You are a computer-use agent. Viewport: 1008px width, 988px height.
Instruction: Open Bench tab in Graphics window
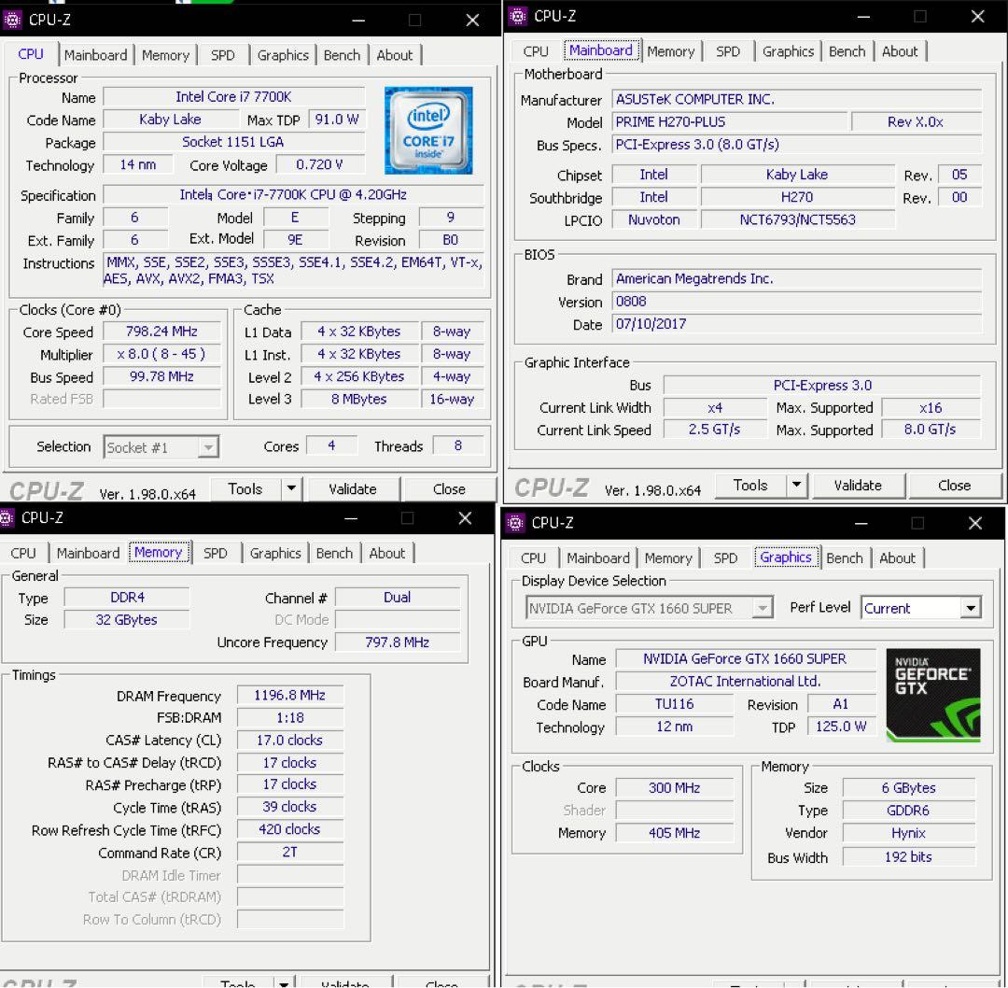[845, 558]
